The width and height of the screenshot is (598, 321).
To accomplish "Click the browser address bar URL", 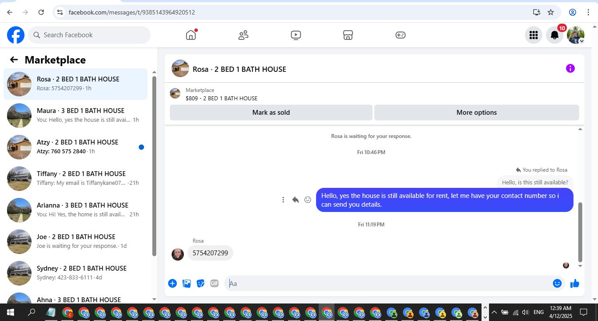I will pyautogui.click(x=132, y=12).
